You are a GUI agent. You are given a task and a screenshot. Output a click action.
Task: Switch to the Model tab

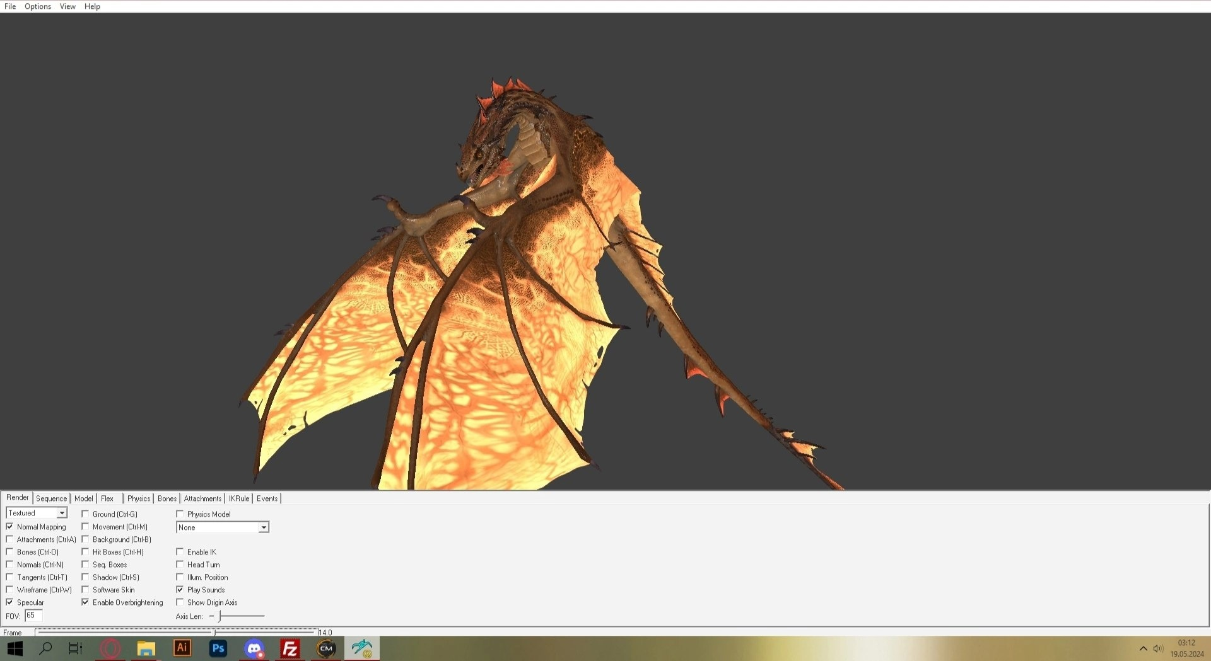[x=83, y=498]
